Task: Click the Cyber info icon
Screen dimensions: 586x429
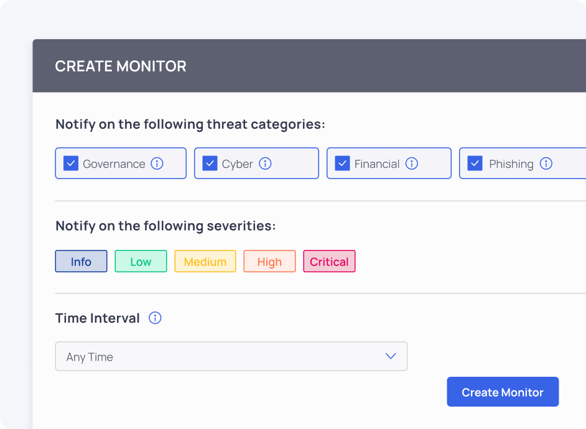Action: (266, 164)
